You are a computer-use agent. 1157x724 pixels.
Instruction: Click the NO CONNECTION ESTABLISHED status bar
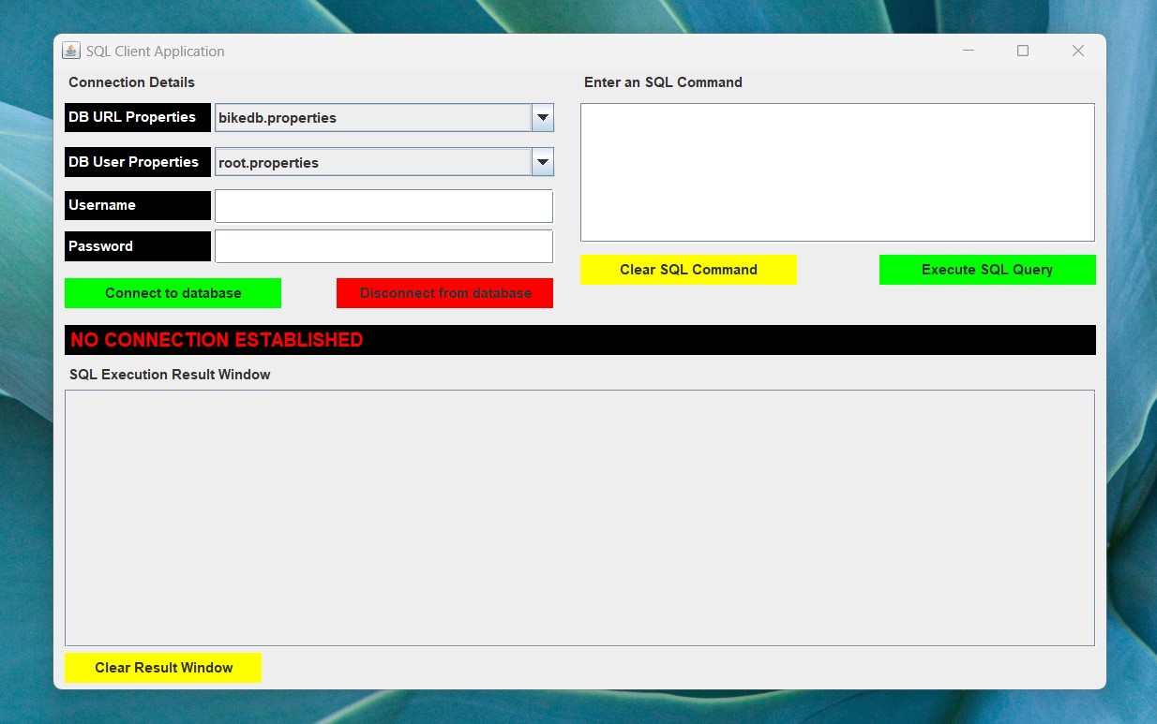[x=579, y=339]
